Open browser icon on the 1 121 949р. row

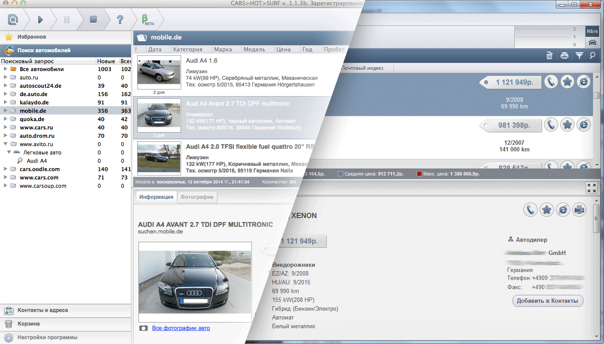tap(583, 82)
